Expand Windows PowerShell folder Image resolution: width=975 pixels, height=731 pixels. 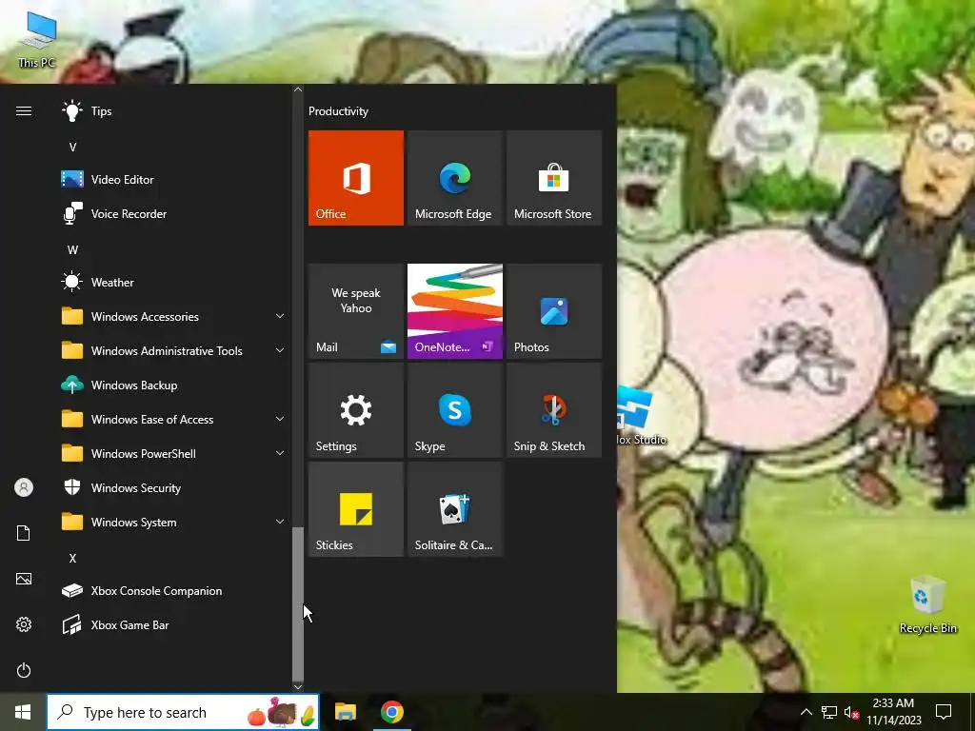point(174,454)
